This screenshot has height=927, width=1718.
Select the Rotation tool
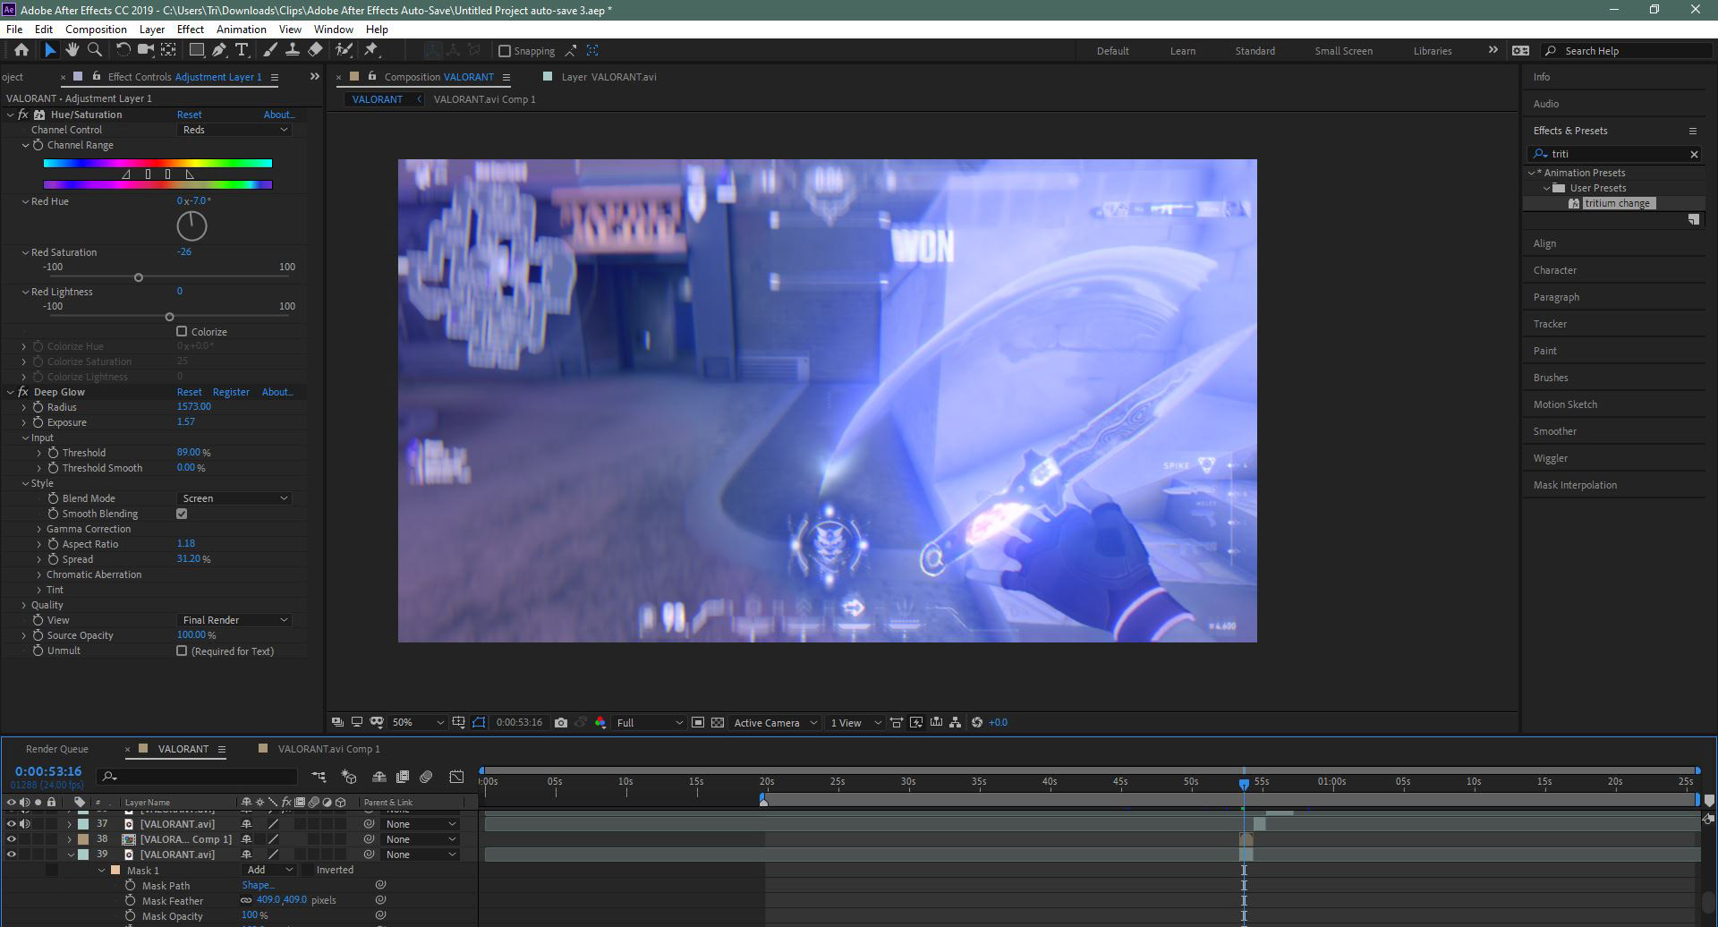123,50
